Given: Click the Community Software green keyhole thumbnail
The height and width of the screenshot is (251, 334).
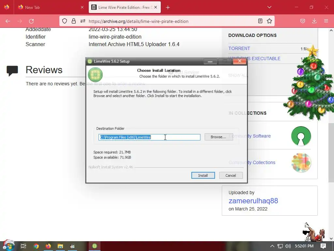Looking at the screenshot, I should pyautogui.click(x=301, y=136).
